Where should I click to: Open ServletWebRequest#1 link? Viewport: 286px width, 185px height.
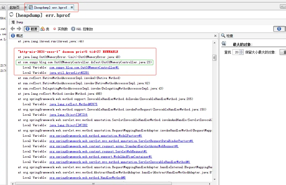(98, 151)
